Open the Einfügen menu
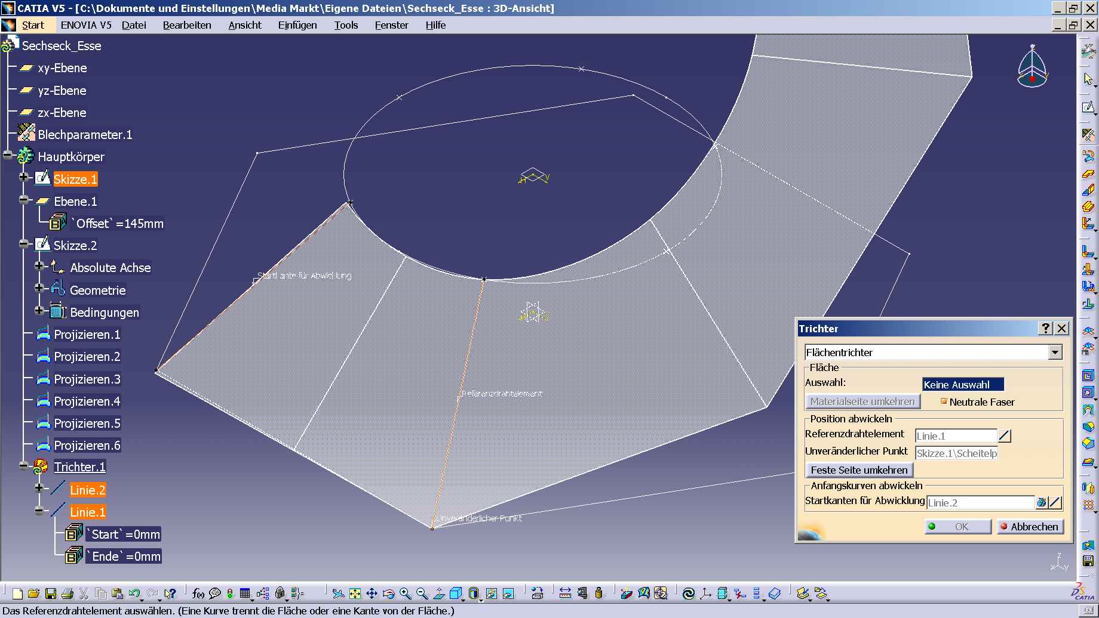 (297, 25)
